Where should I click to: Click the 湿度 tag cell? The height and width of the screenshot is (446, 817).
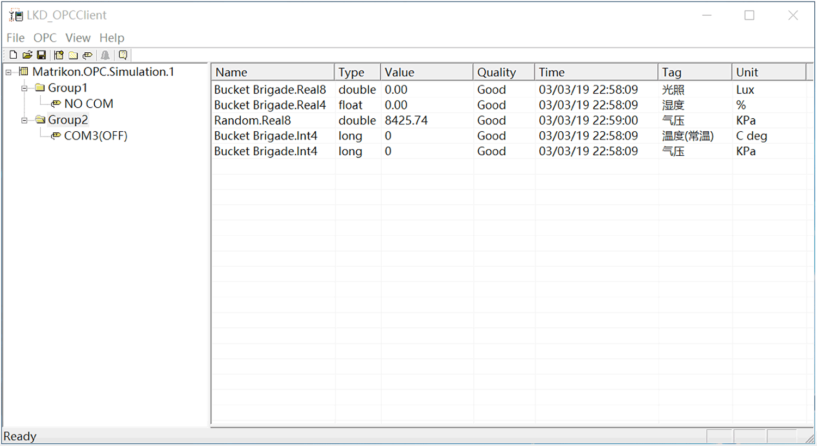673,105
